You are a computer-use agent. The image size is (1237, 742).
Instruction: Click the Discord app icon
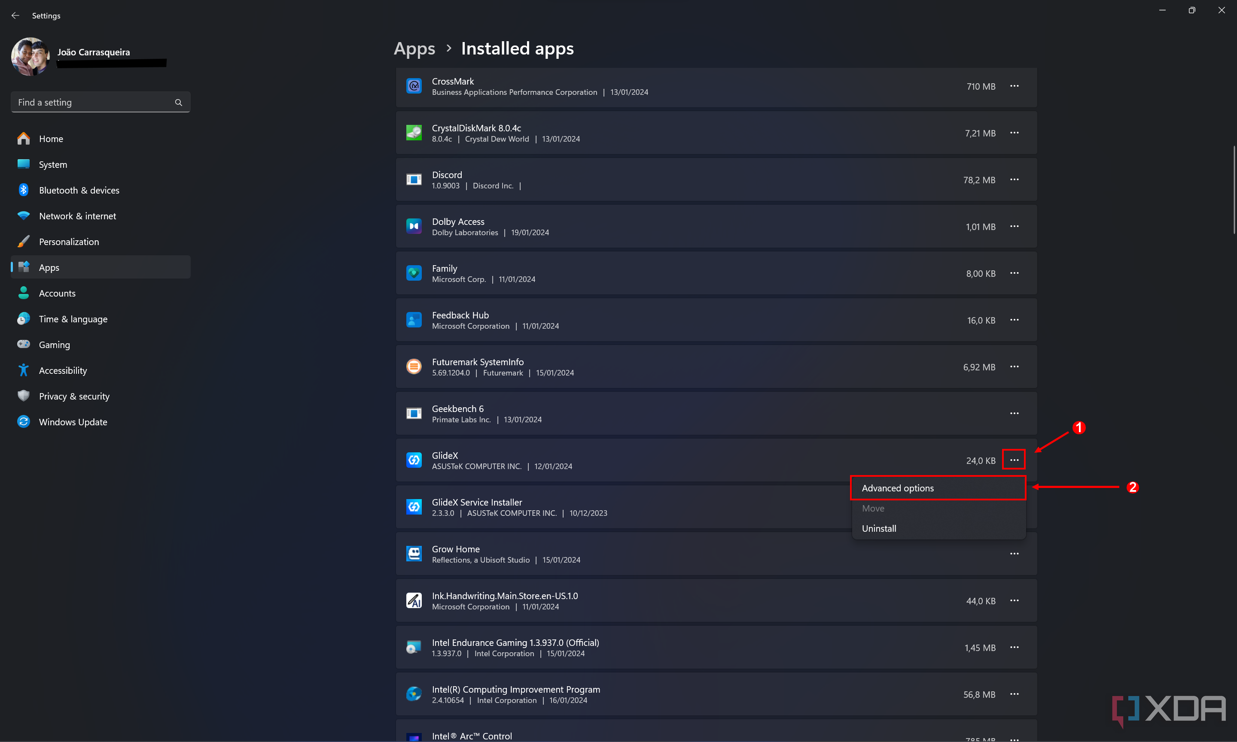[414, 179]
